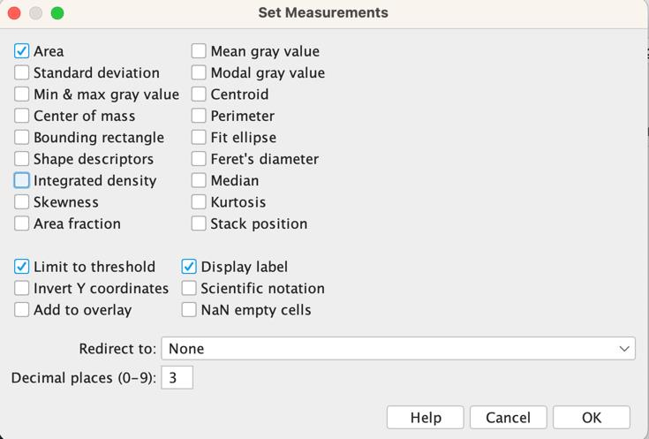Focus the Decimal places input field
The image size is (649, 439).
pyautogui.click(x=177, y=378)
